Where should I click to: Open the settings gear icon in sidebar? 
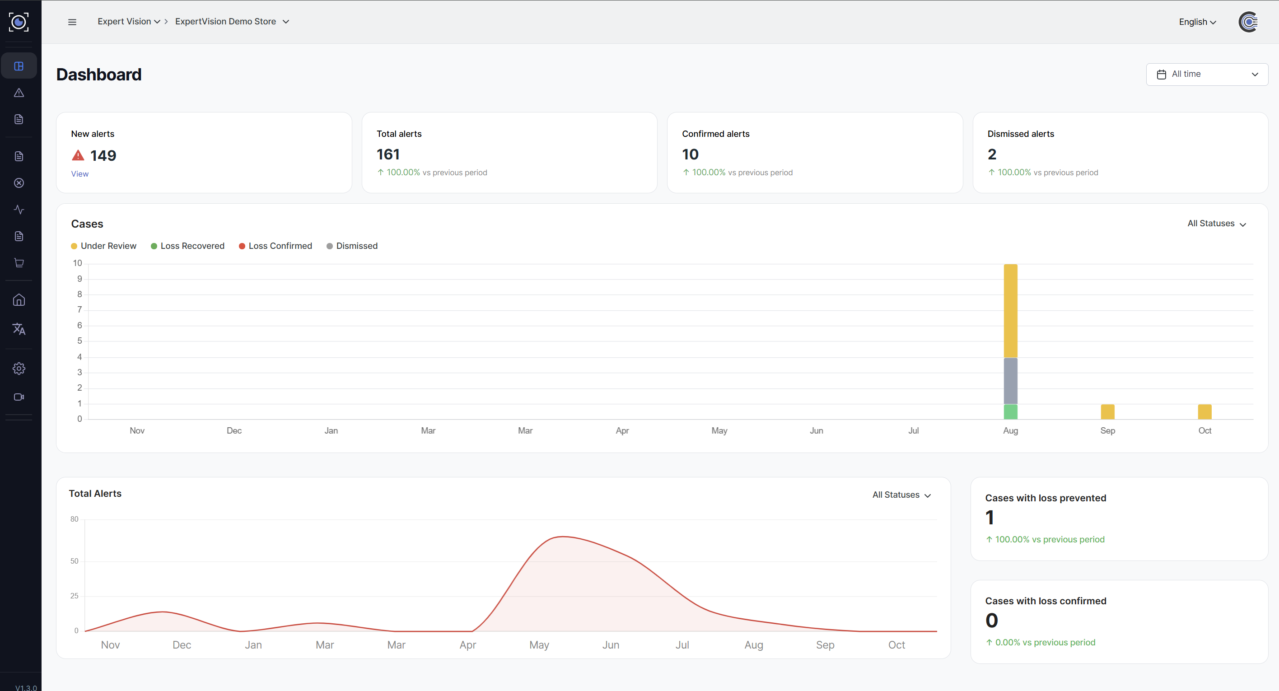point(19,369)
